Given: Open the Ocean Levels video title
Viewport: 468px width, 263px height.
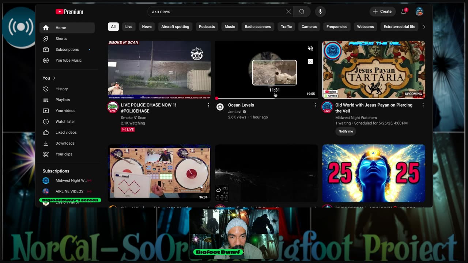Looking at the screenshot, I should point(241,105).
